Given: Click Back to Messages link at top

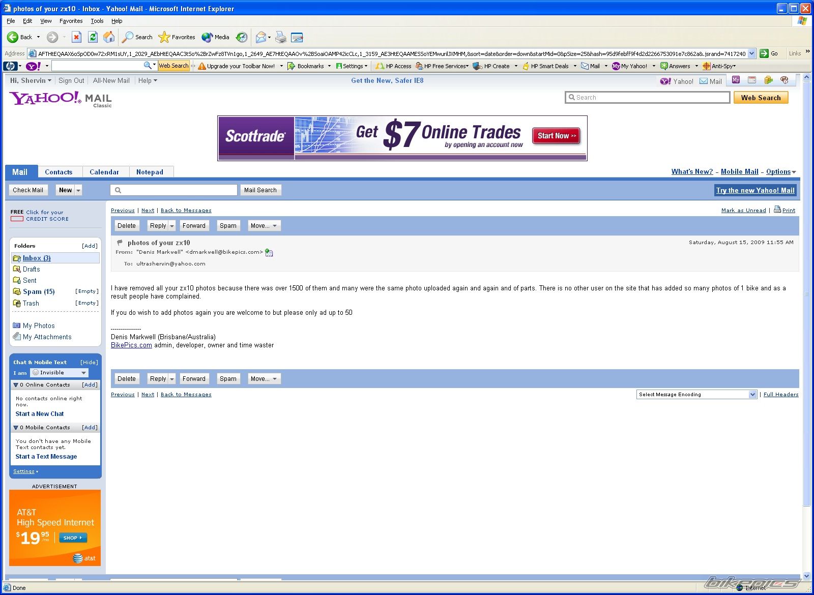Looking at the screenshot, I should (186, 210).
